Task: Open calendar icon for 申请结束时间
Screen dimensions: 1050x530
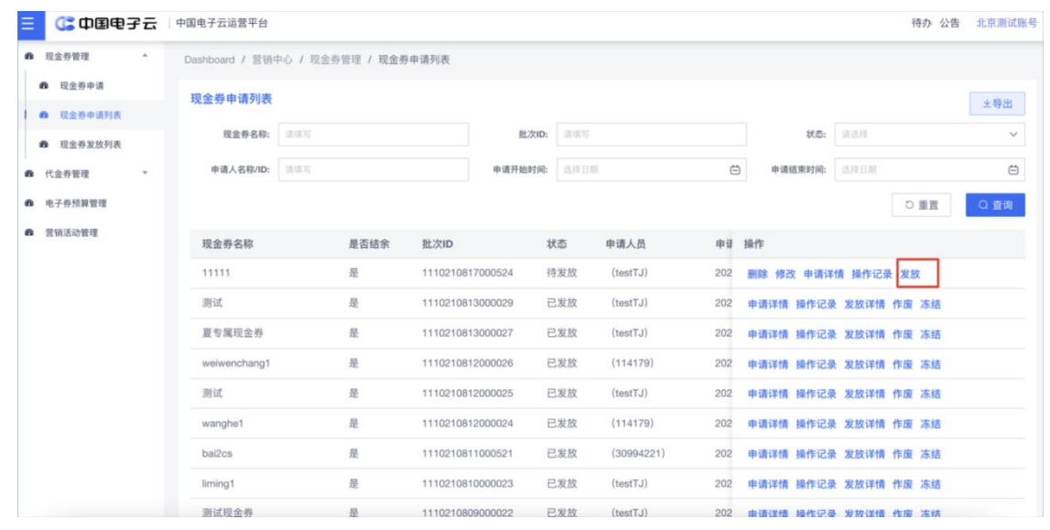Action: click(x=1013, y=170)
